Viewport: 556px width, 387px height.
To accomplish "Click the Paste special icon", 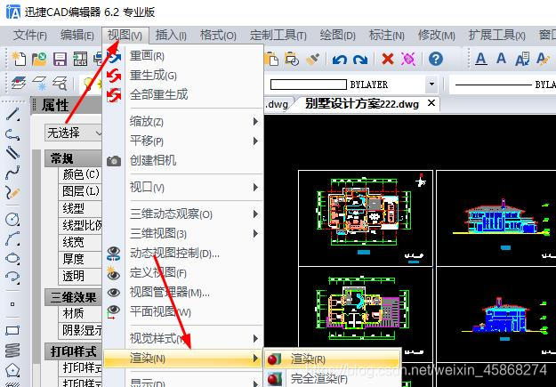I will [292, 60].
